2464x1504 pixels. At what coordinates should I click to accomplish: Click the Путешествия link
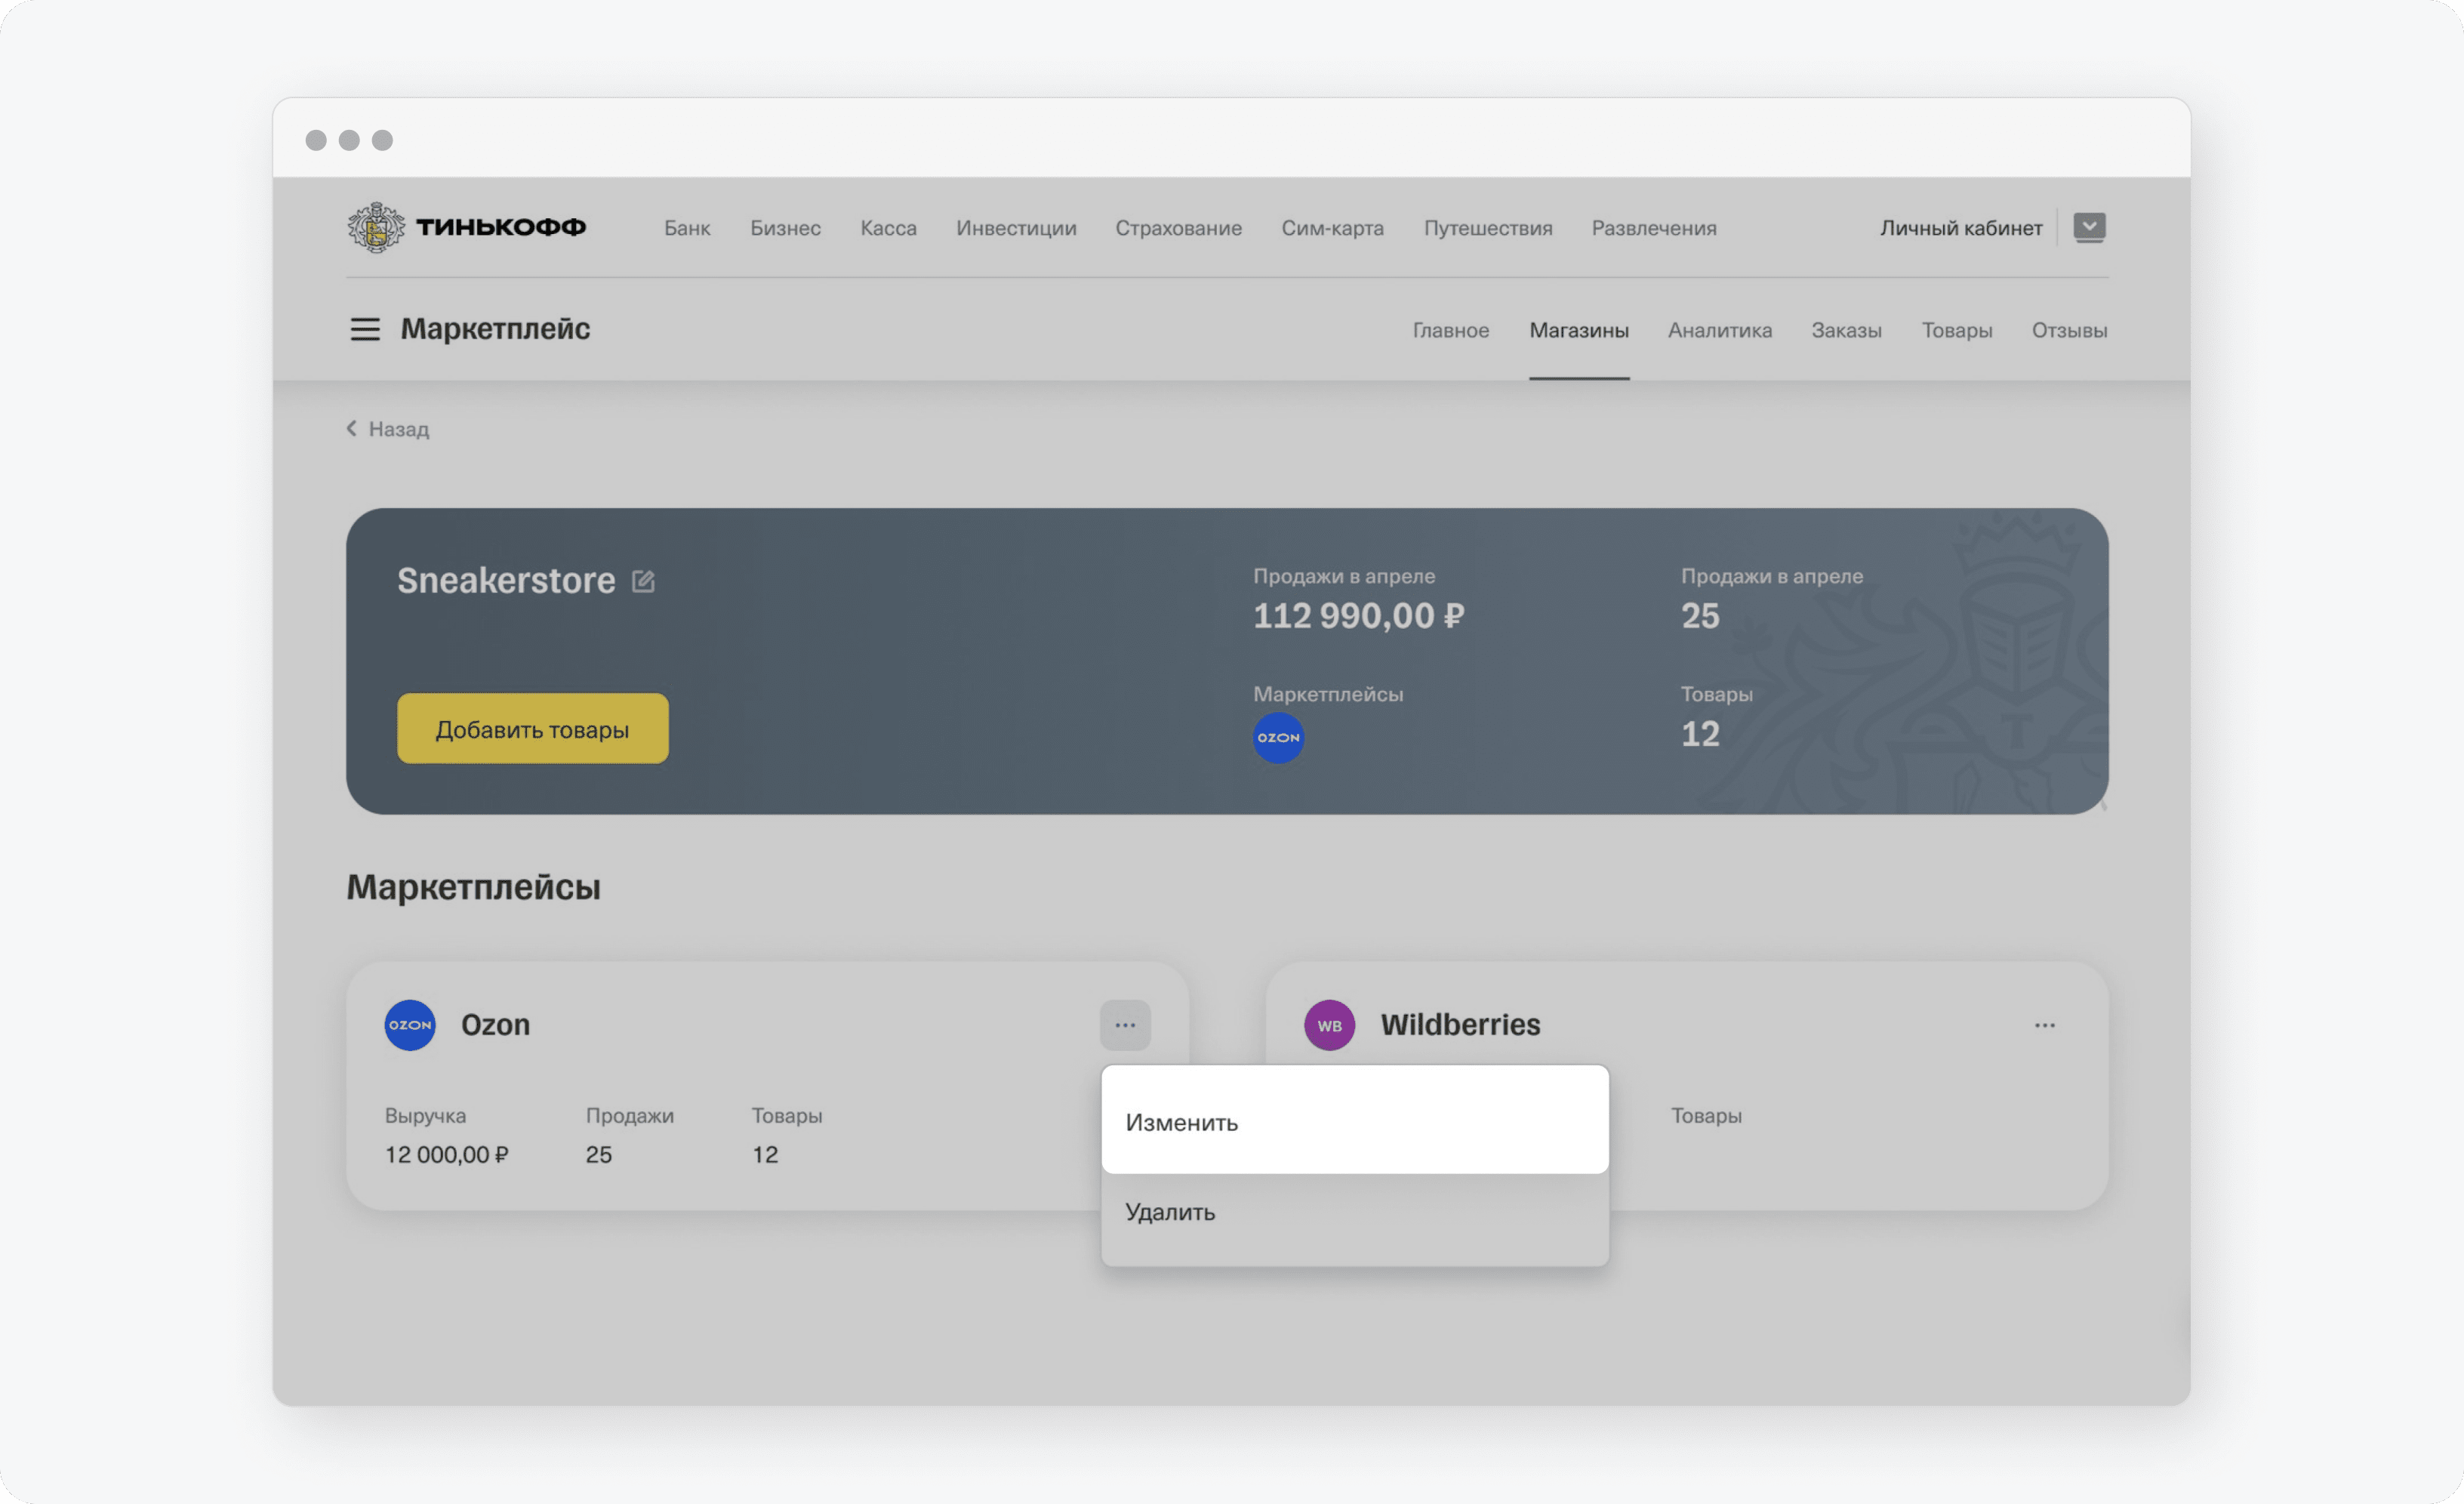[1488, 228]
